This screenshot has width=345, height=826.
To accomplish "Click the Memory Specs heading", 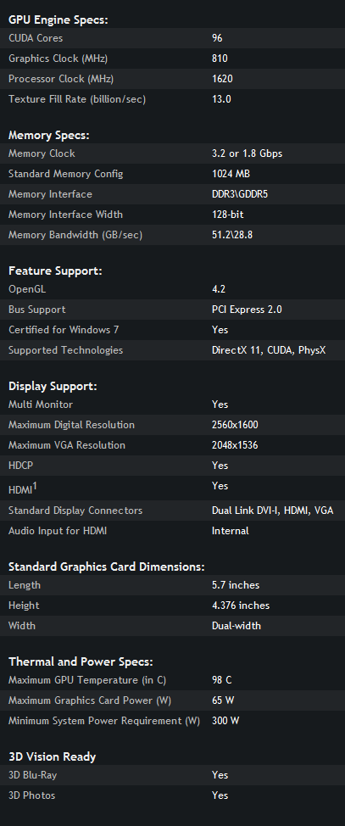I will pyautogui.click(x=49, y=136).
